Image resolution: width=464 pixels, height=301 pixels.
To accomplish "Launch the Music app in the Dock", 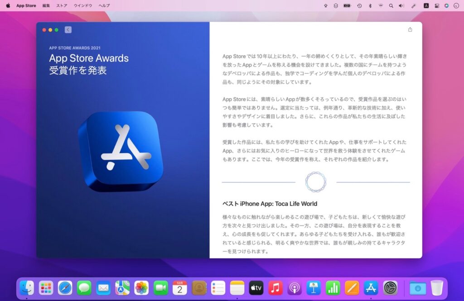I will [x=275, y=288].
